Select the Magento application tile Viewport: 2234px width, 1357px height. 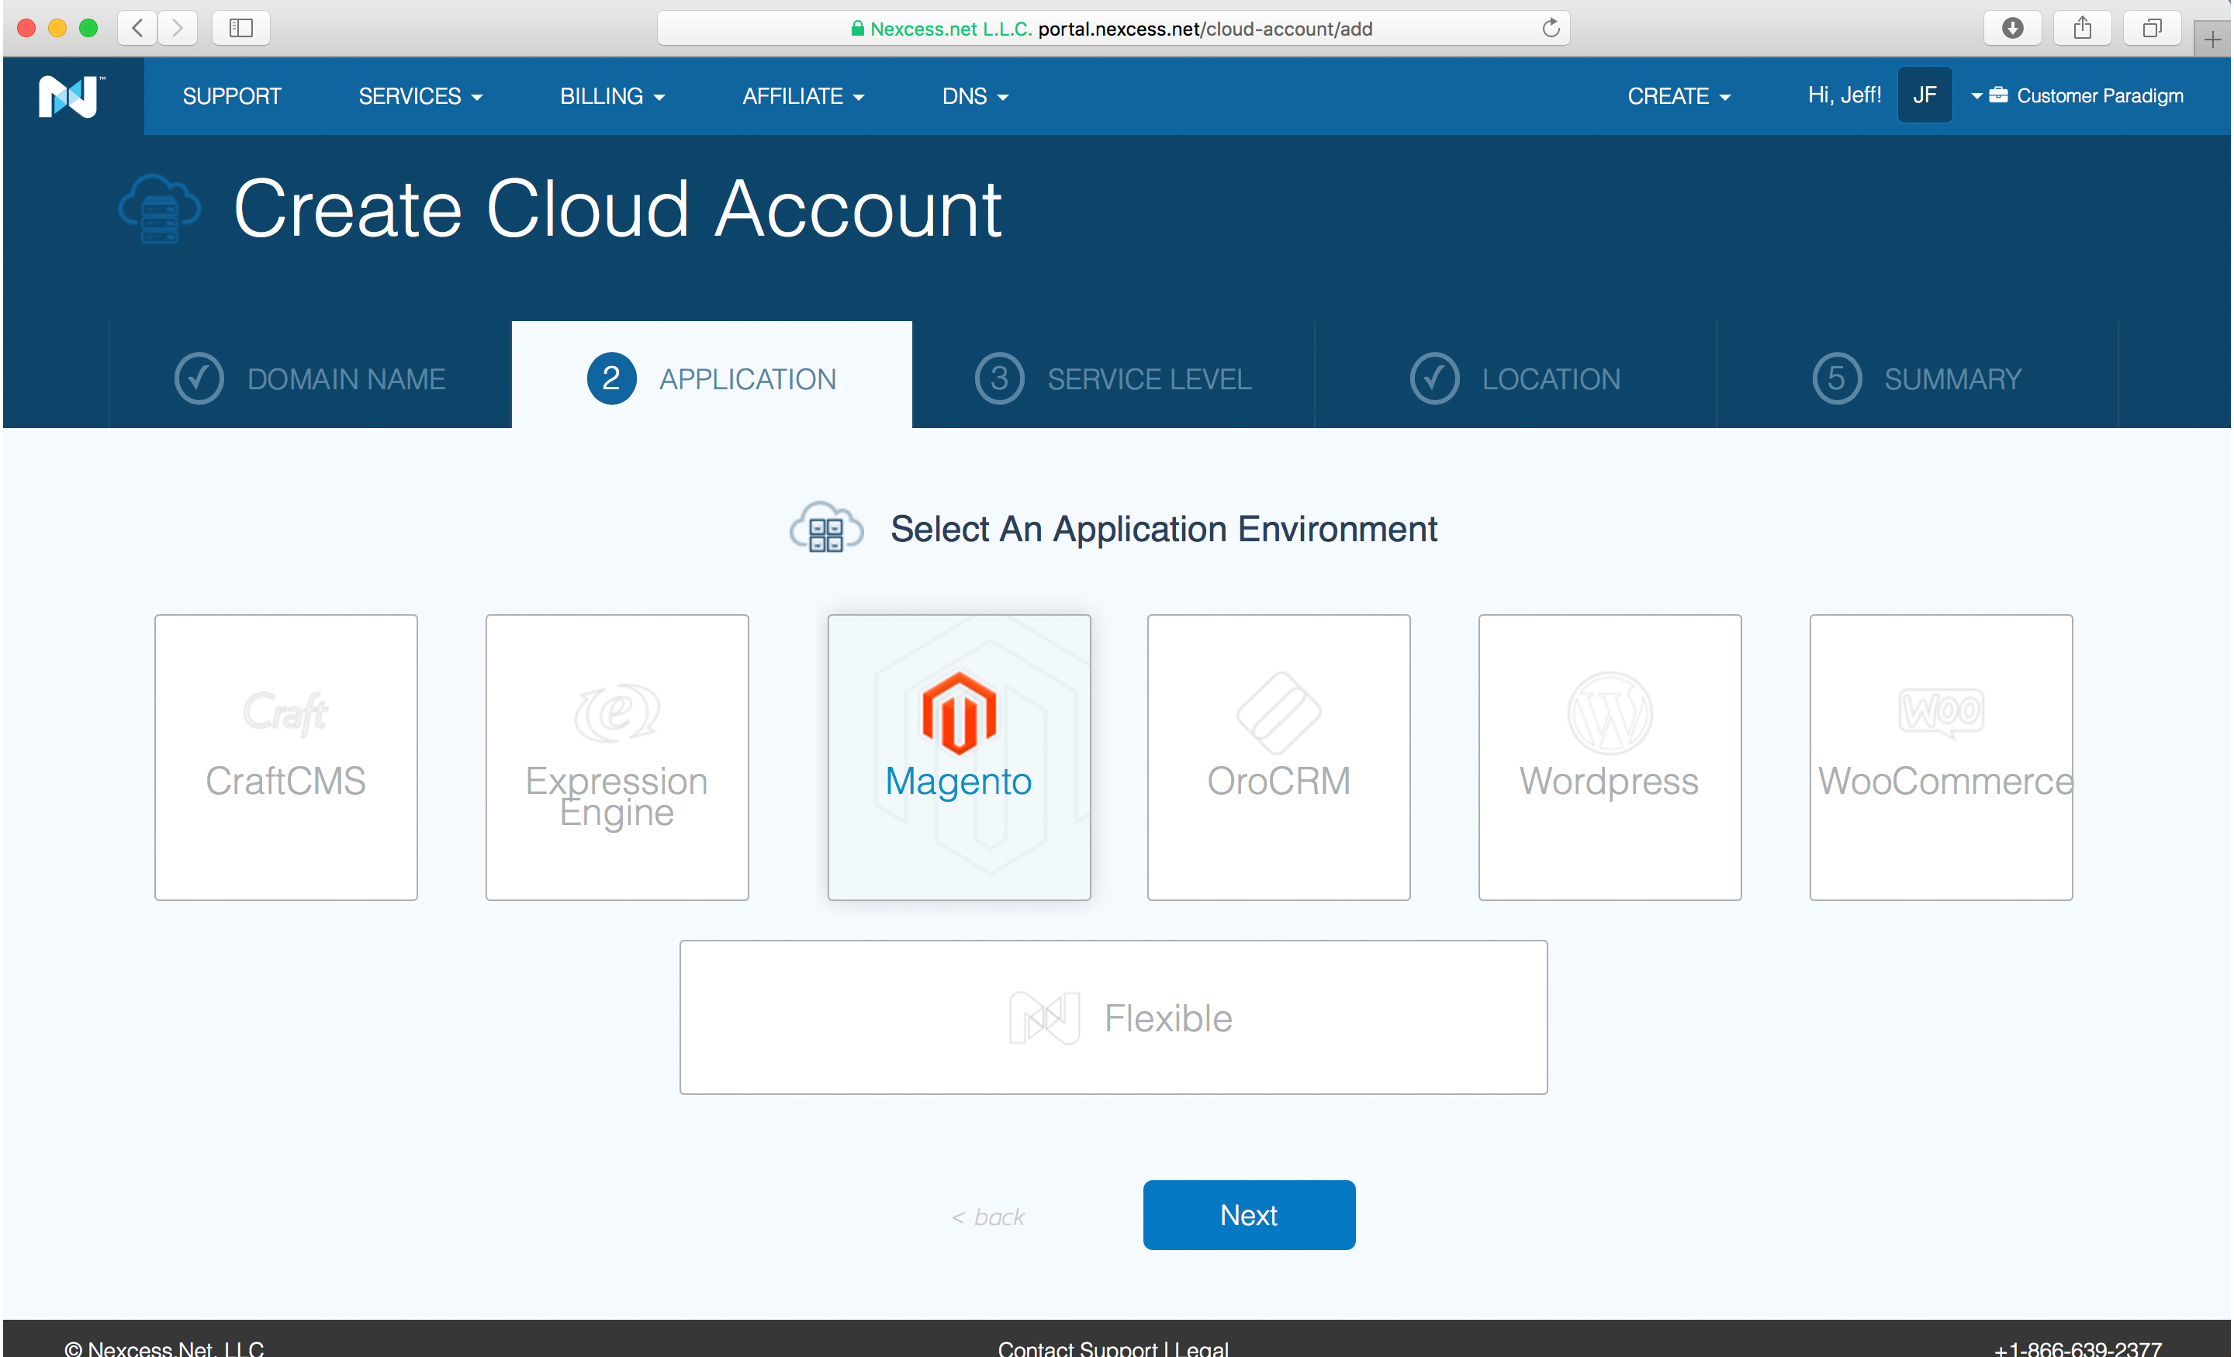click(x=958, y=757)
